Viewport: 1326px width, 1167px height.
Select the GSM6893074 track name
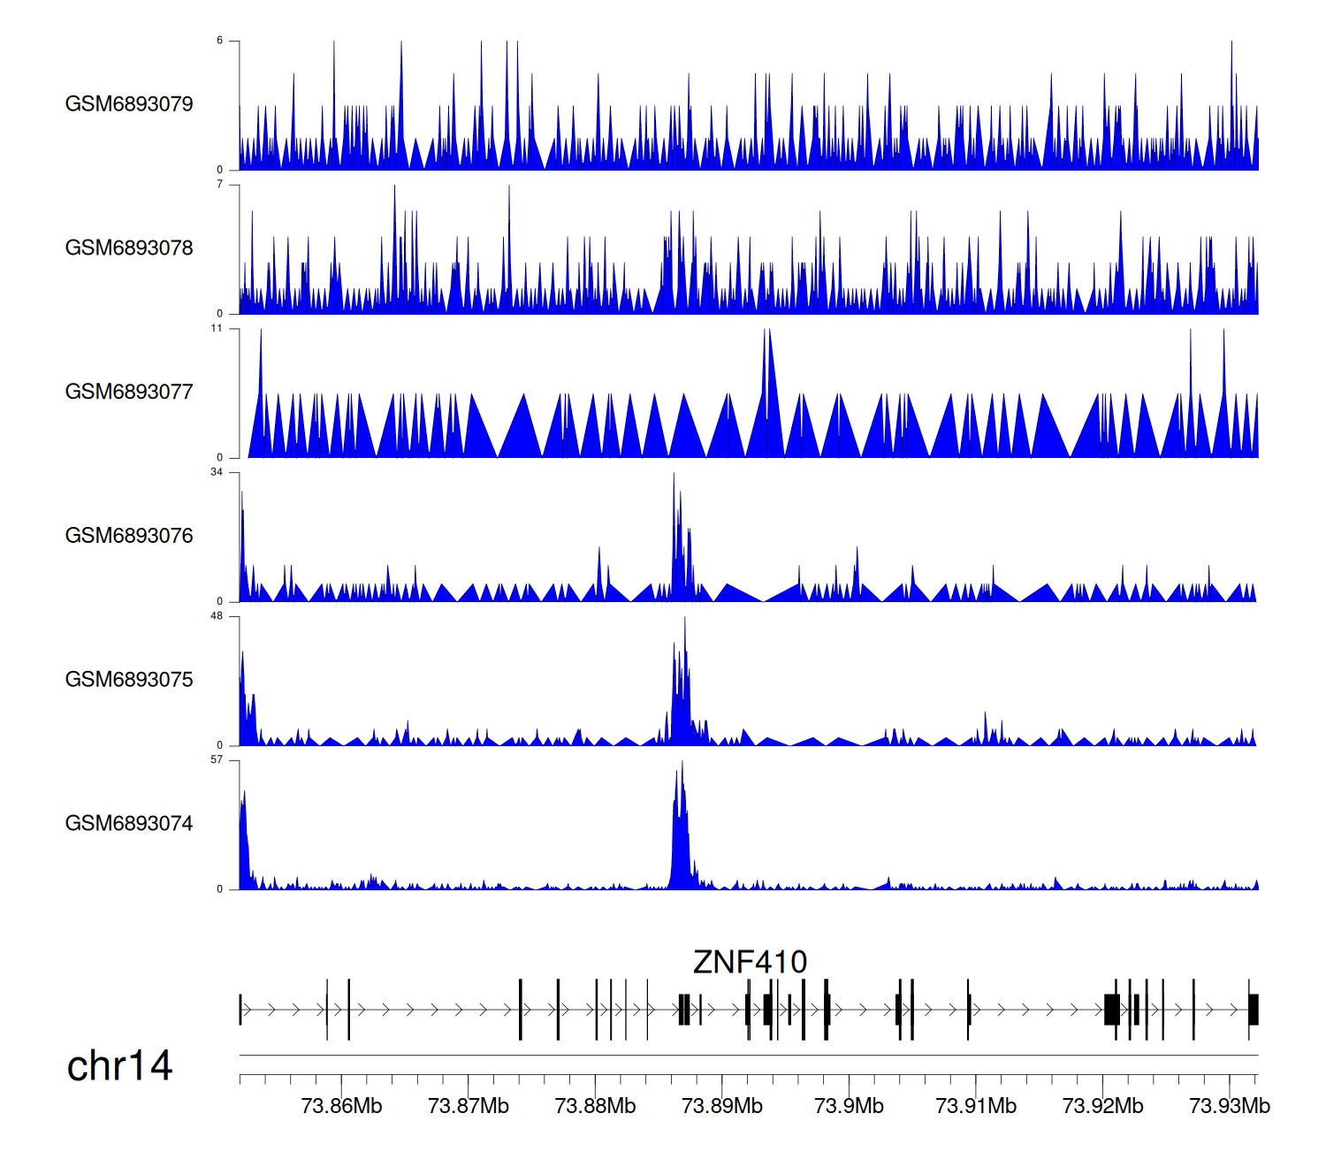[129, 824]
